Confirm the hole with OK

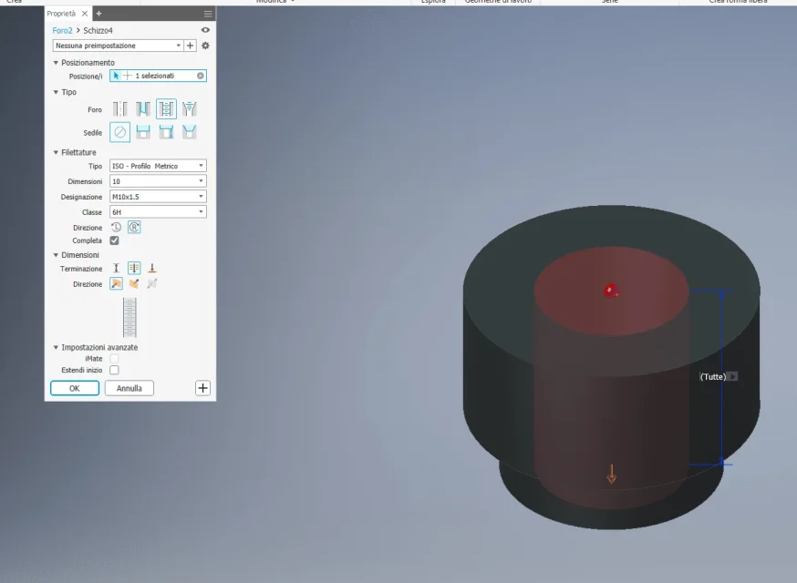(x=75, y=388)
